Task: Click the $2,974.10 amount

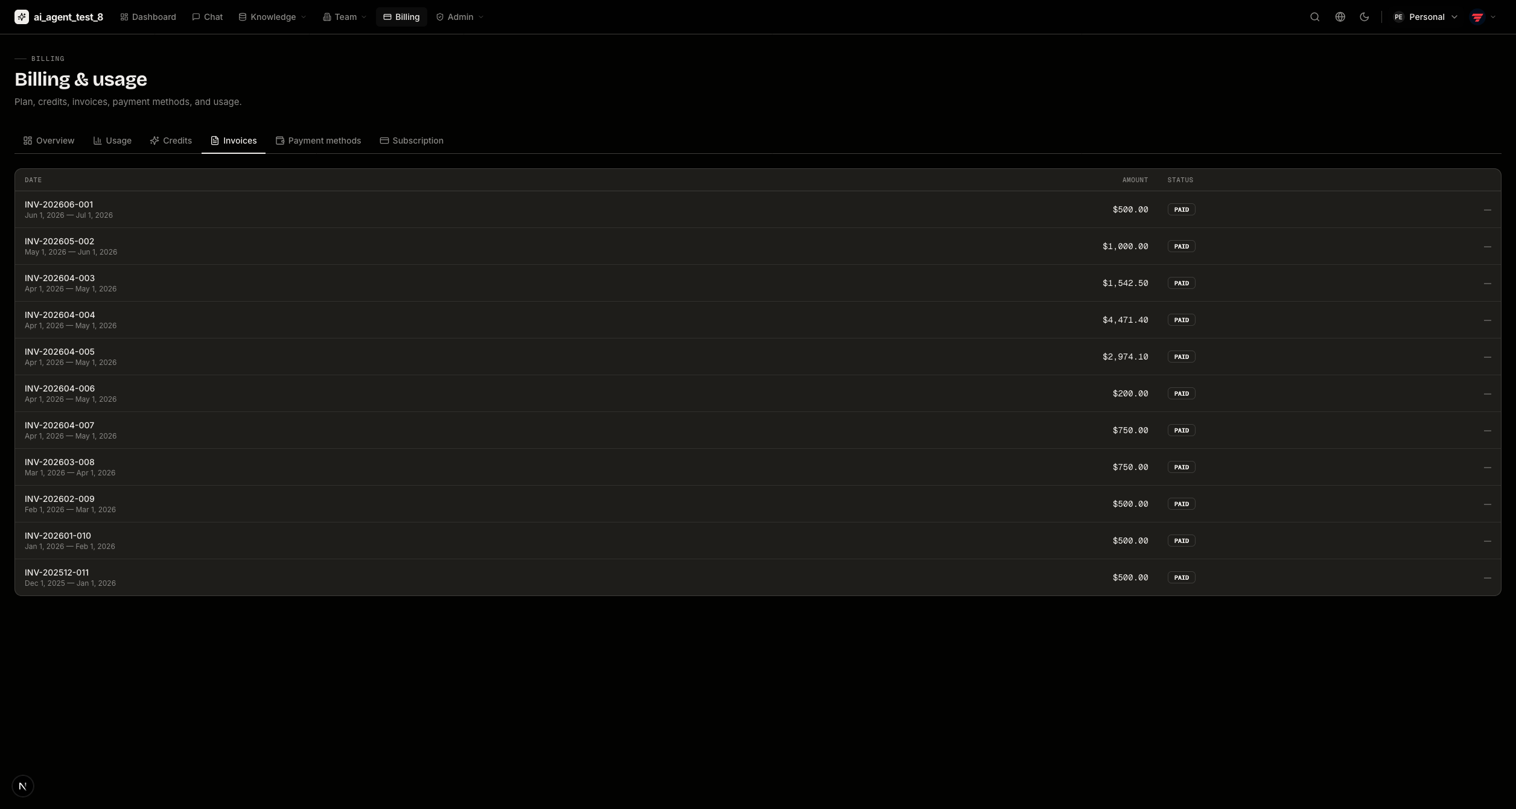Action: [1125, 357]
